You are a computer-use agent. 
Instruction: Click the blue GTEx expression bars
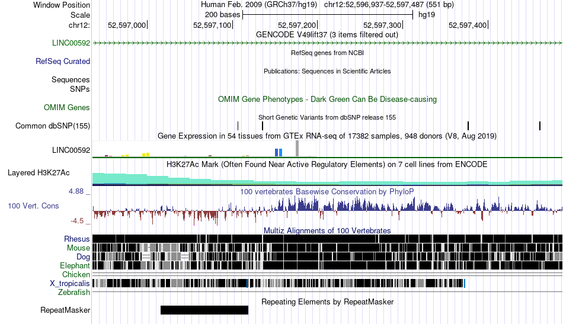pos(279,152)
